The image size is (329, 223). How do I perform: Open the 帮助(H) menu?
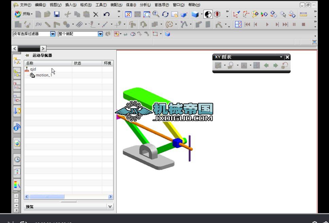[x=194, y=5]
